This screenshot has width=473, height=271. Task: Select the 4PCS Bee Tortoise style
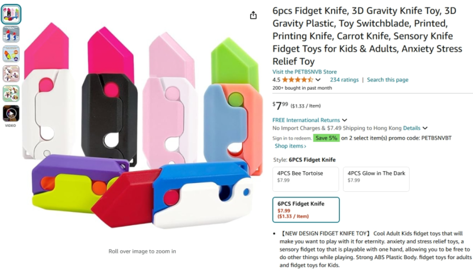(306, 177)
